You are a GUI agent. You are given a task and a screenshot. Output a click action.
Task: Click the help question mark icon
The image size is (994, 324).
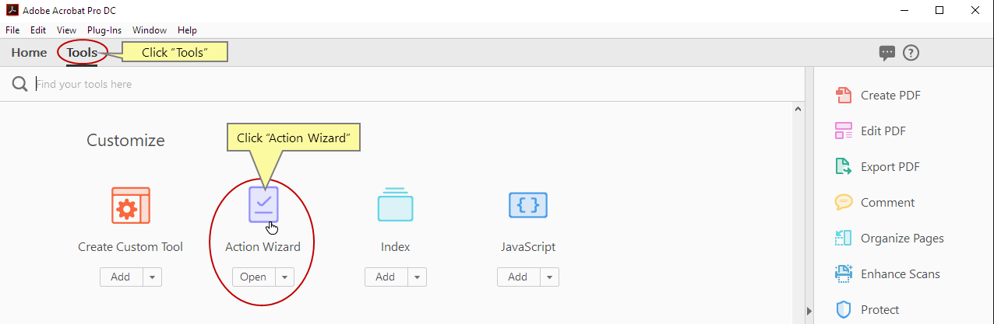click(x=911, y=53)
